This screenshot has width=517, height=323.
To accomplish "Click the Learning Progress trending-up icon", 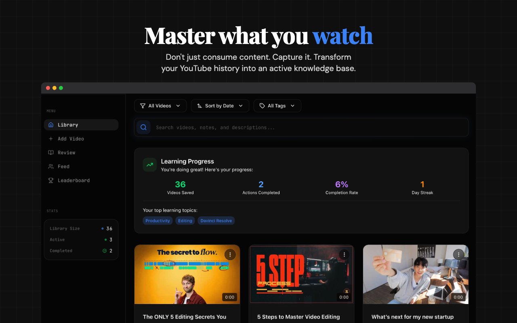I will click(x=149, y=164).
